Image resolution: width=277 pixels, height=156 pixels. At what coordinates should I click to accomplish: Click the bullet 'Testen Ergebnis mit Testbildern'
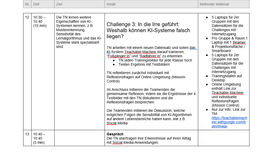tap(144, 64)
